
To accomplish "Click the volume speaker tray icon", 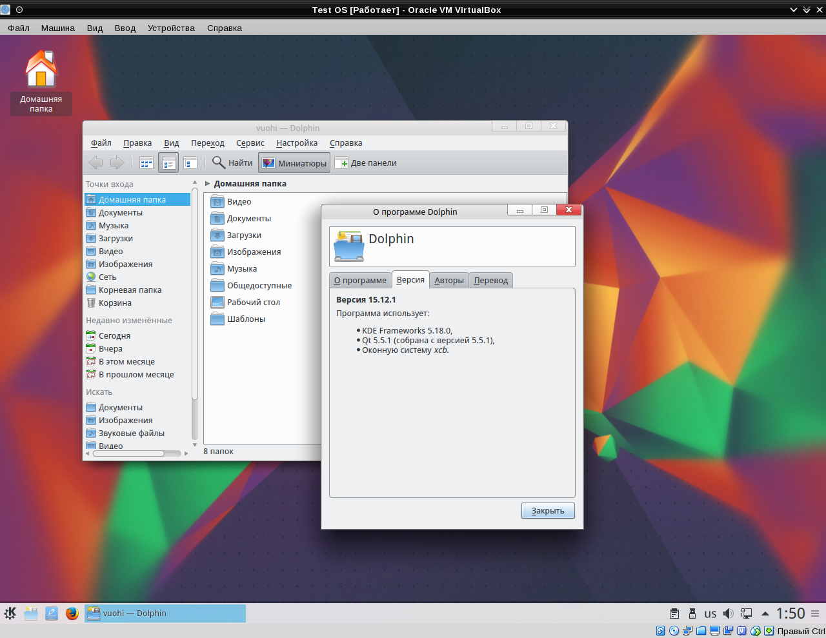I will pos(729,613).
